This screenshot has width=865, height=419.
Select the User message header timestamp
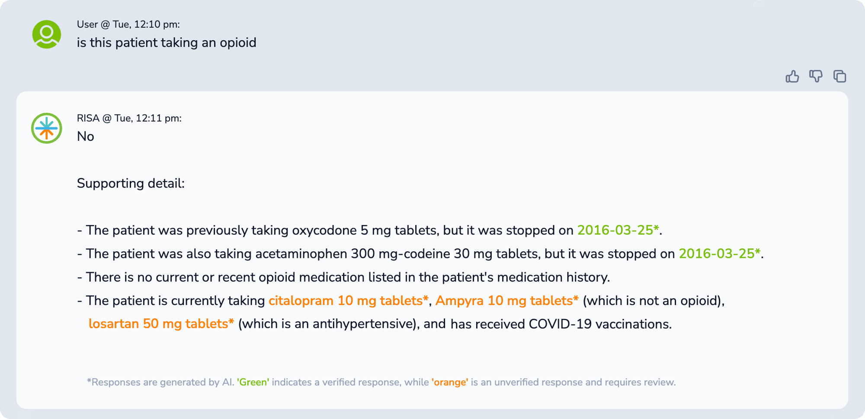[128, 24]
